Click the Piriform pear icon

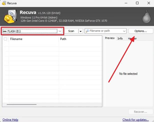(147, 17)
